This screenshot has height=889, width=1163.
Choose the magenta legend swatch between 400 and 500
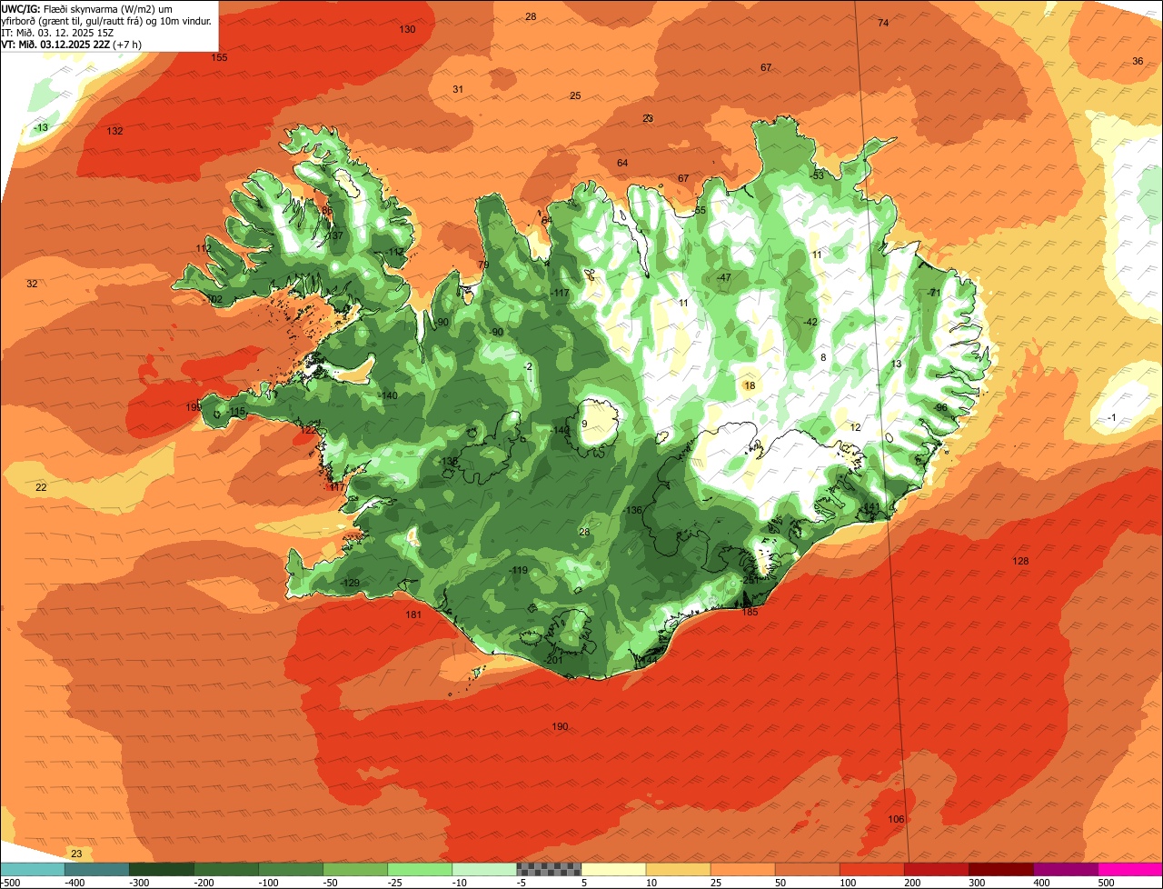1066,869
